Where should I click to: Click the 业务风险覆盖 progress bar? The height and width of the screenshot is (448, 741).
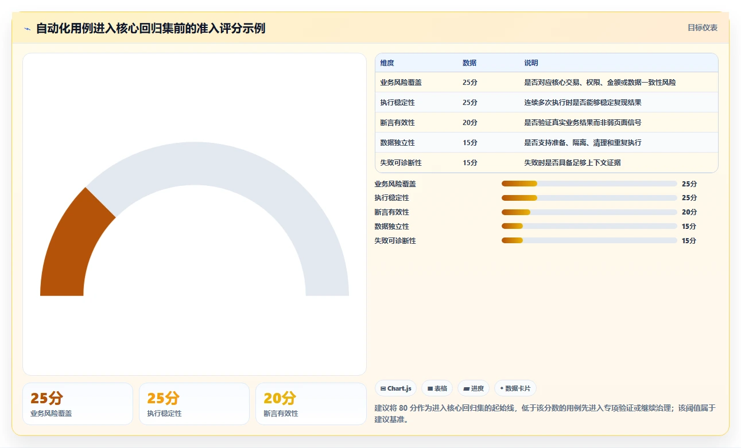coord(589,184)
